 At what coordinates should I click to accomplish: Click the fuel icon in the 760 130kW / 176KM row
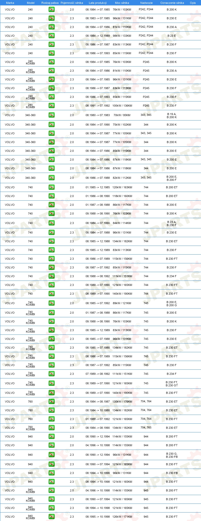(x=51, y=402)
